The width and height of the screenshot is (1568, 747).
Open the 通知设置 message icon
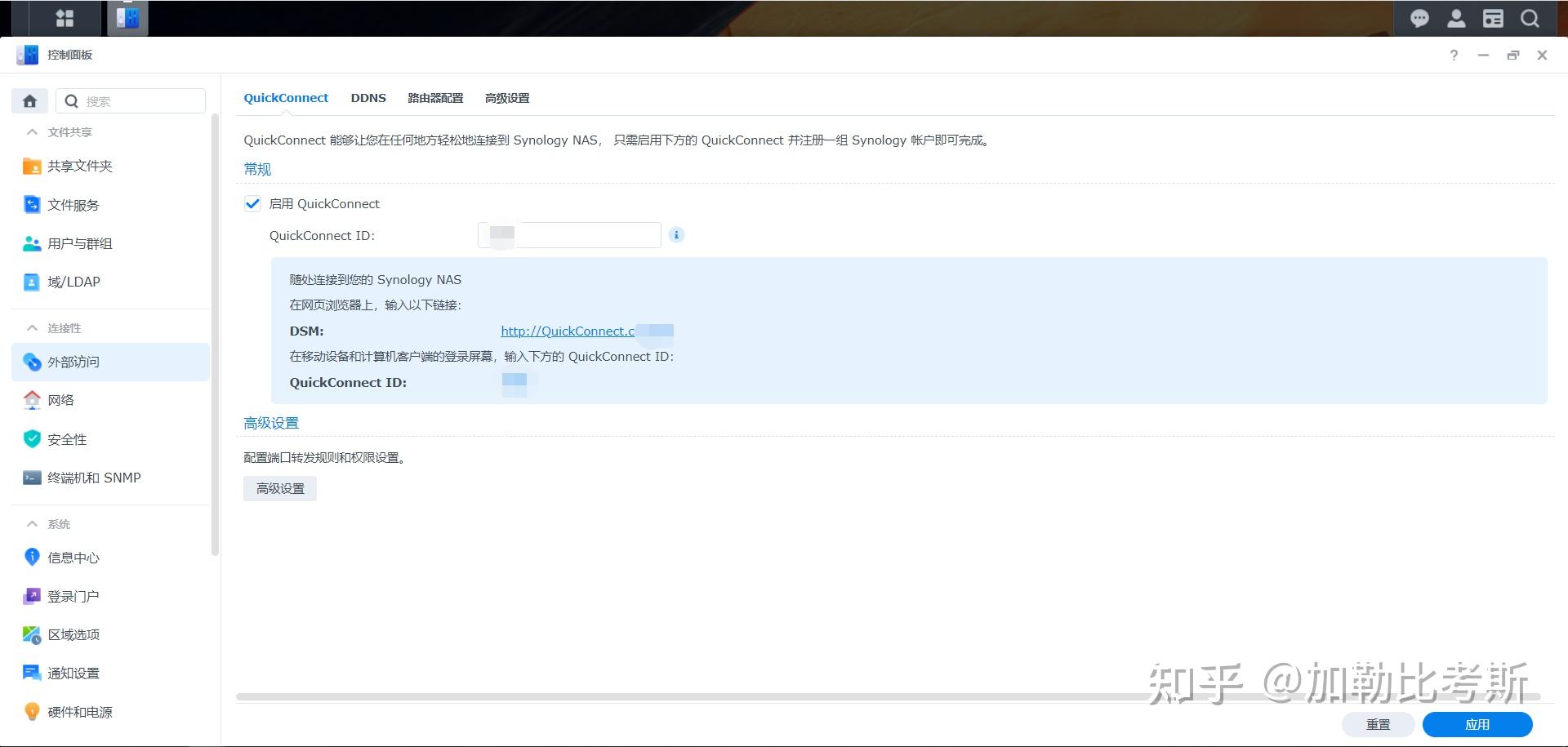(32, 673)
